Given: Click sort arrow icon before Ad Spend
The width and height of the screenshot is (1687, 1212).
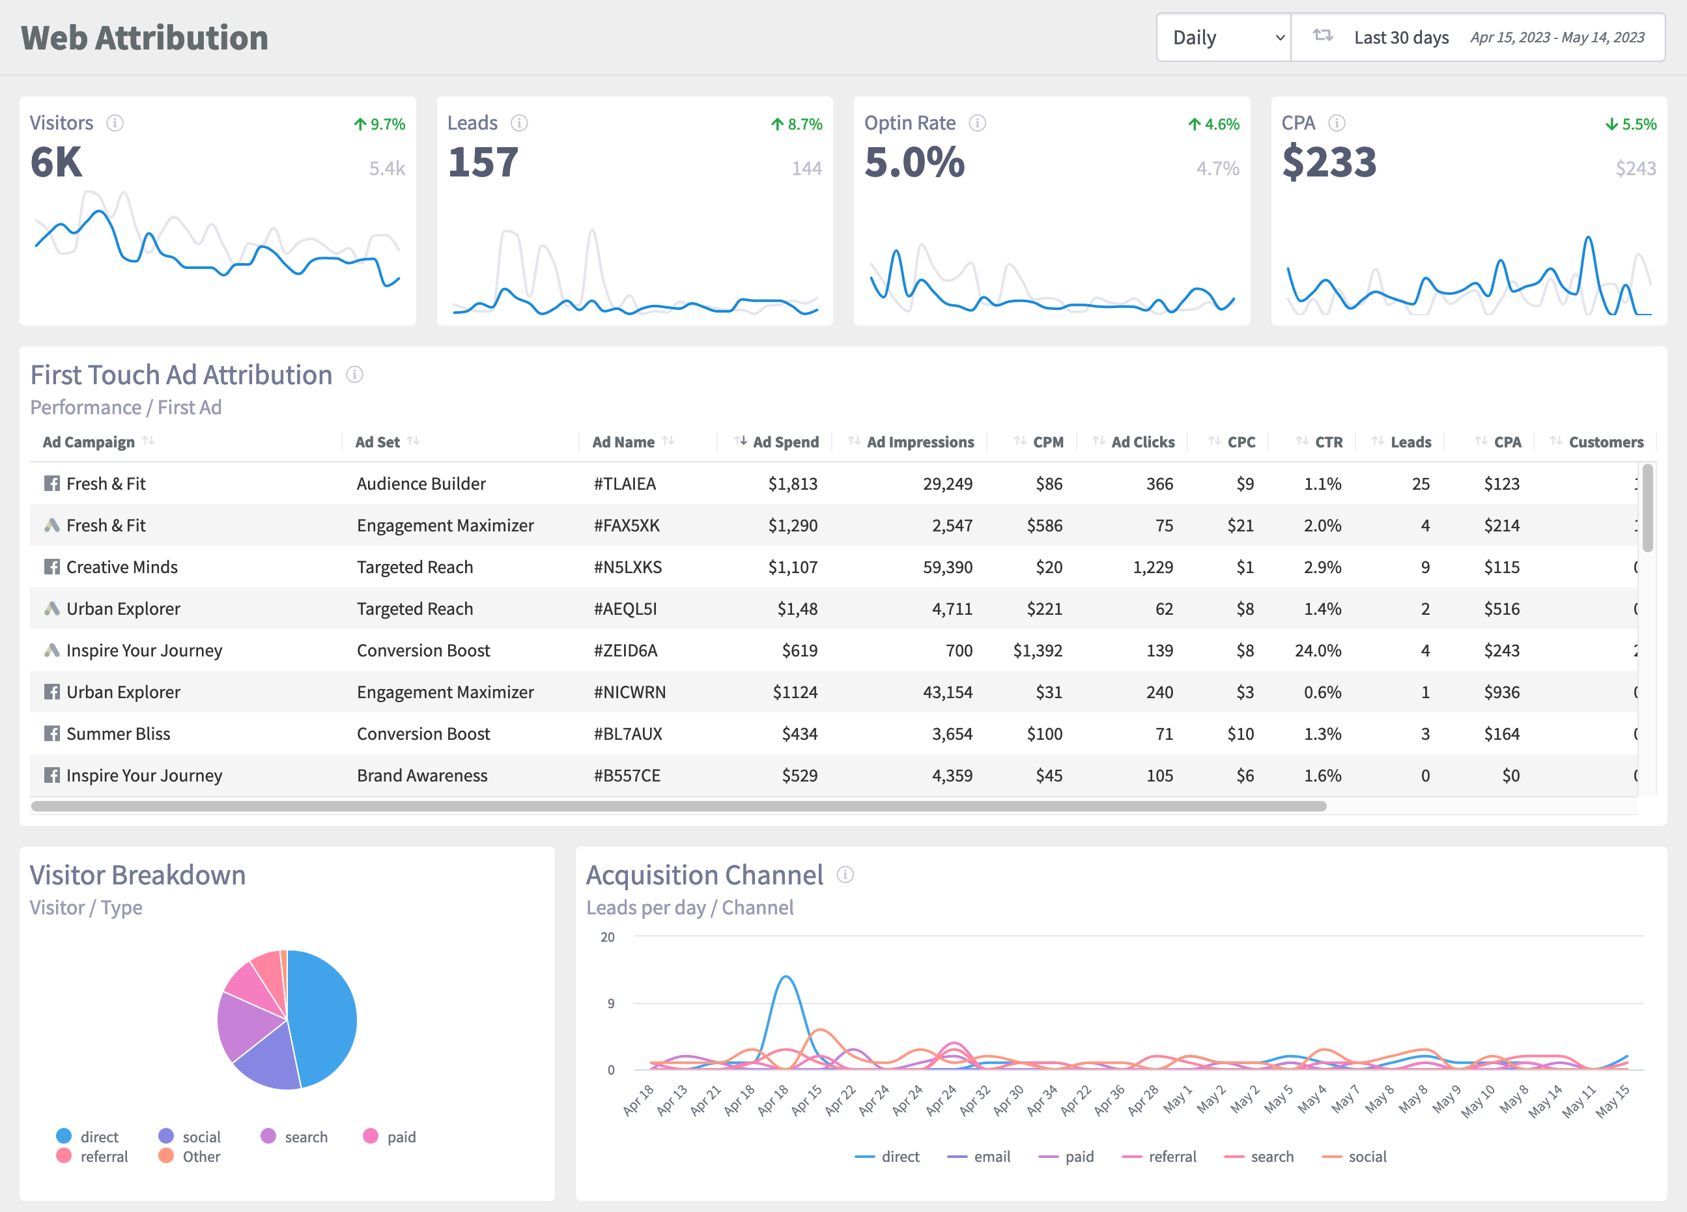Looking at the screenshot, I should tap(740, 441).
